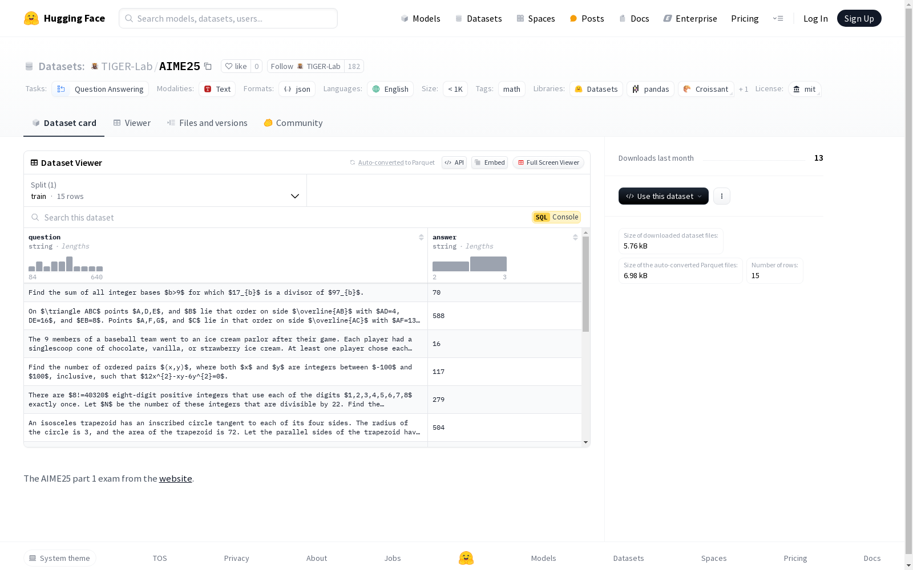Viewport: 913px width, 570px height.
Task: Select the answer cell 279
Action: click(x=505, y=400)
